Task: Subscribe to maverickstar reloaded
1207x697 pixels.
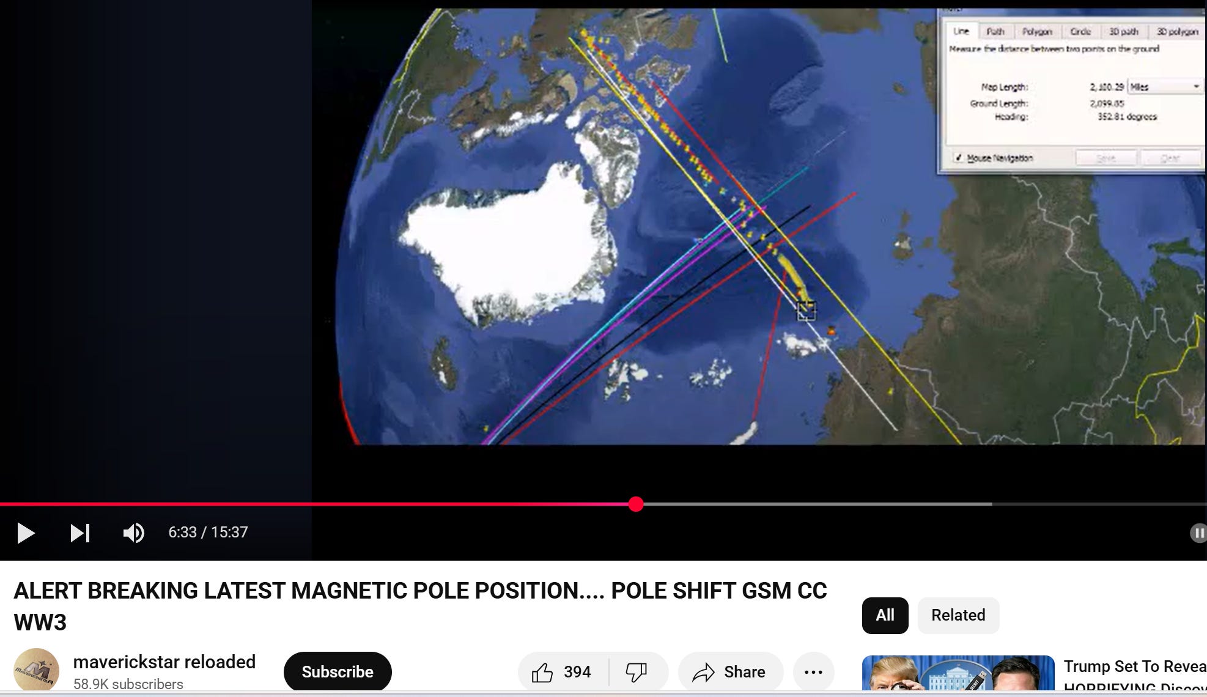Action: [x=338, y=672]
